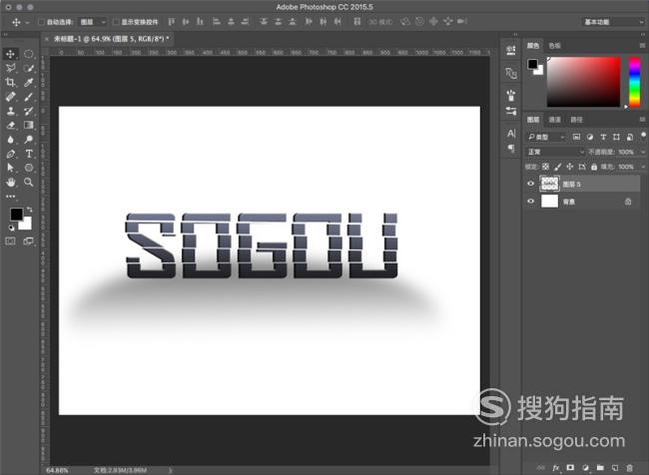Open the blend mode dropdown

click(x=556, y=152)
